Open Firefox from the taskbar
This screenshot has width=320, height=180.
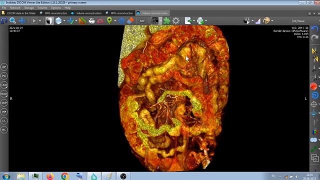[x=50, y=176]
